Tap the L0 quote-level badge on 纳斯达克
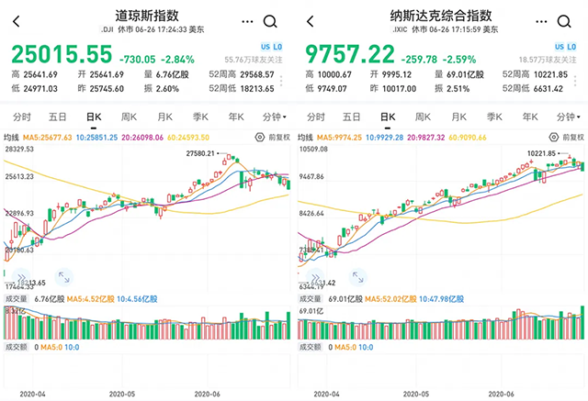Screen dimensions: 588x401 coord(571,47)
